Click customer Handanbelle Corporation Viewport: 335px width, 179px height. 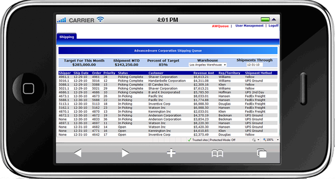[x=167, y=81]
